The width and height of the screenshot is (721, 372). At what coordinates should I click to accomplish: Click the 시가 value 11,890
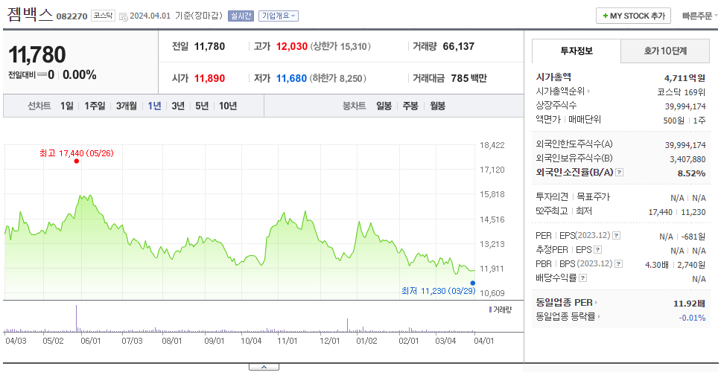(210, 79)
